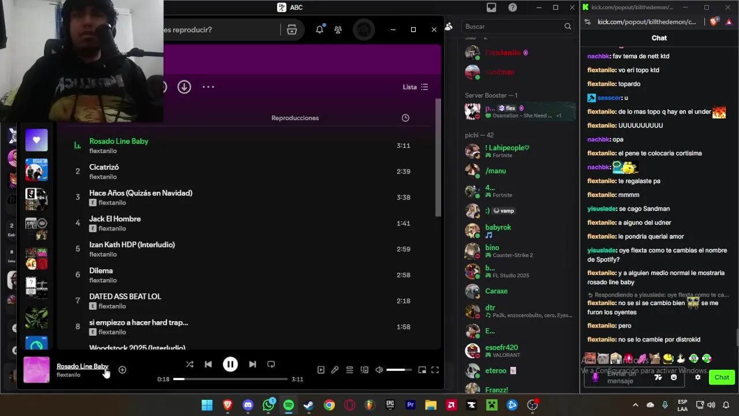739x416 pixels.
Task: Open site settings icon in Kick address bar
Action: pos(587,22)
